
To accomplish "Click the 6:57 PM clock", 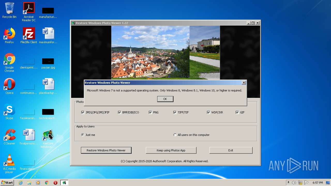I will tap(318, 183).
